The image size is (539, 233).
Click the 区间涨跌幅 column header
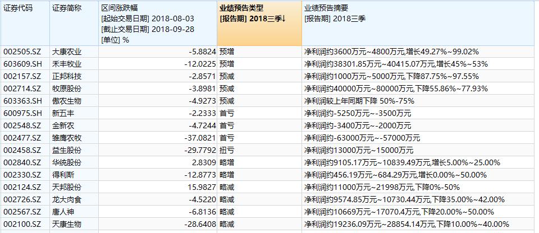(157, 24)
